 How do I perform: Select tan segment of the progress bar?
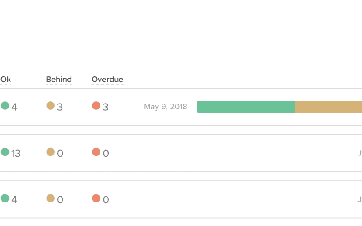pyautogui.click(x=329, y=107)
